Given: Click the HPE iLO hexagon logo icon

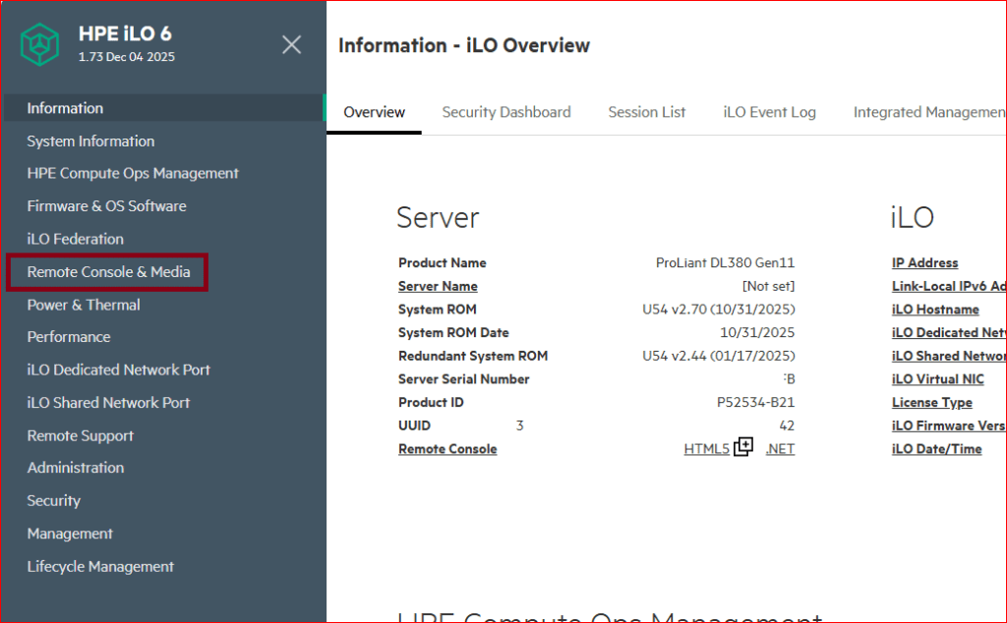Looking at the screenshot, I should pyautogui.click(x=42, y=44).
